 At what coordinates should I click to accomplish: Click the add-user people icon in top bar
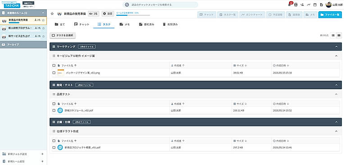tap(302, 4)
